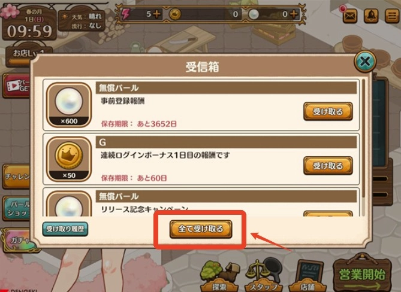
Task: Open the hamburger menu icon
Action: point(392,16)
